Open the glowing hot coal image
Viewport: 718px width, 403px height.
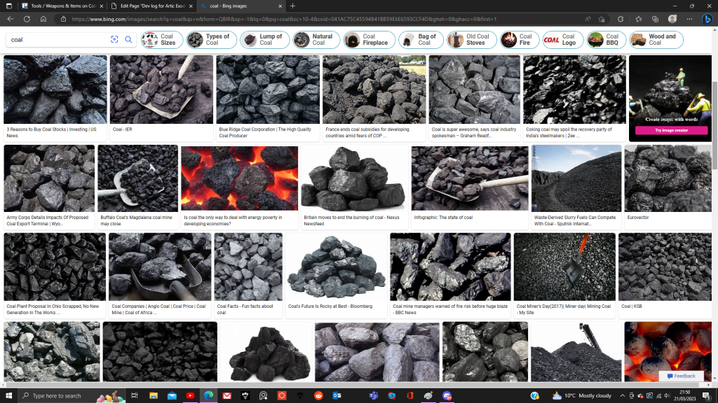pyautogui.click(x=239, y=178)
